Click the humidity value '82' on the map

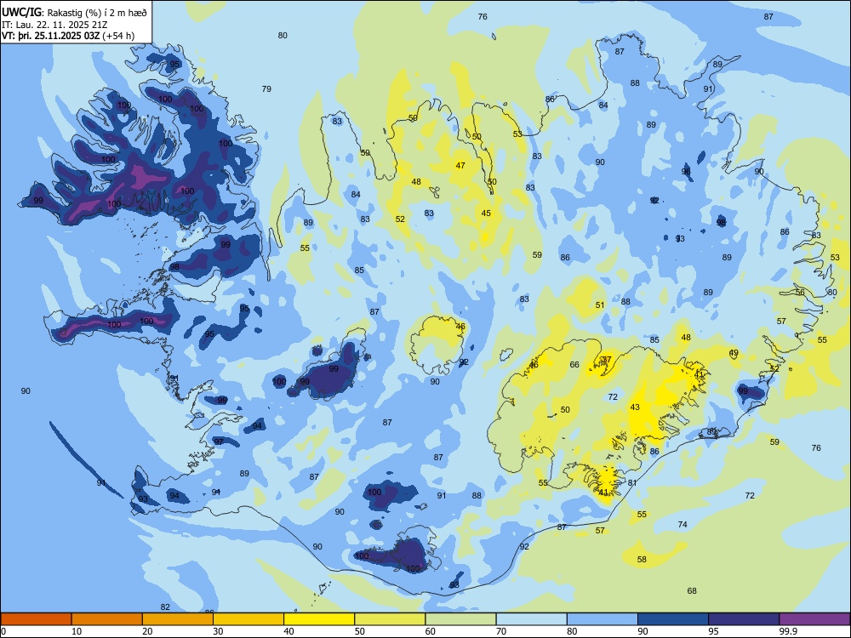tap(166, 607)
